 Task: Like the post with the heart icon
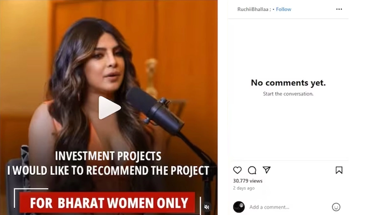click(237, 170)
